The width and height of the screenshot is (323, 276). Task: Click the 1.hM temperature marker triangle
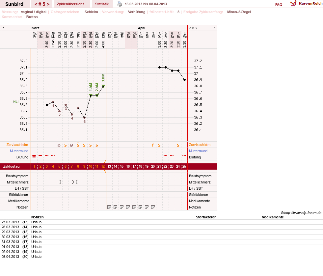pyautogui.click(x=91, y=95)
